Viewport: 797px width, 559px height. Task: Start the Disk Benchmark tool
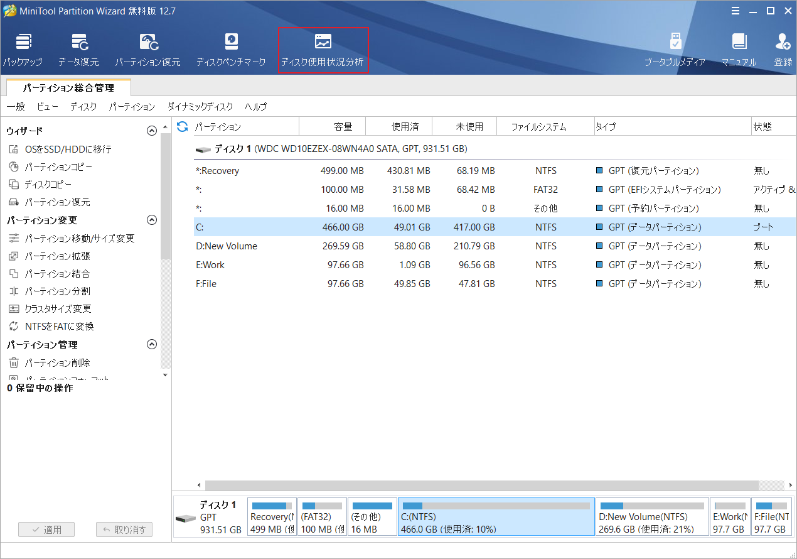[x=231, y=49]
